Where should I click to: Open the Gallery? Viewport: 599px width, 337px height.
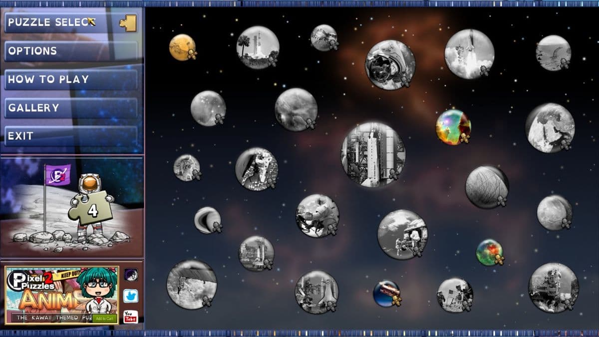71,108
